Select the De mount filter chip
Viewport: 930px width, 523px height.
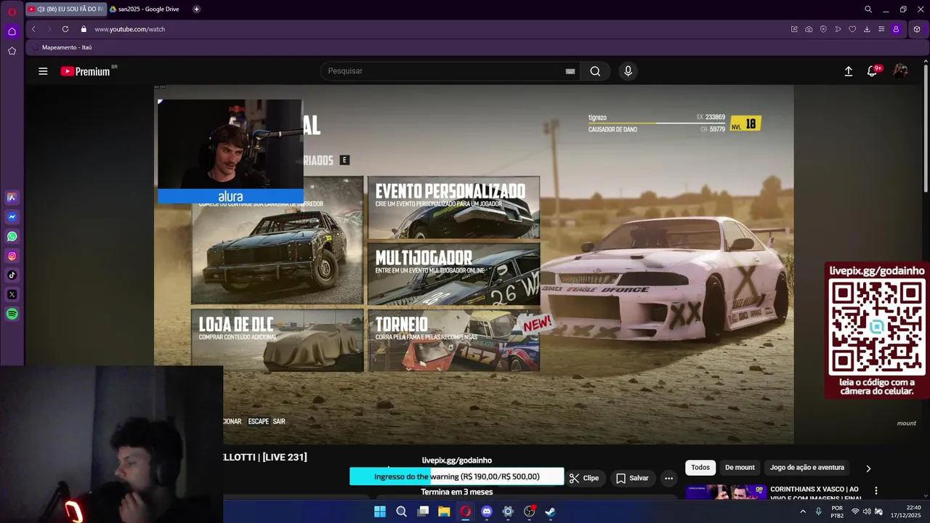(x=740, y=468)
